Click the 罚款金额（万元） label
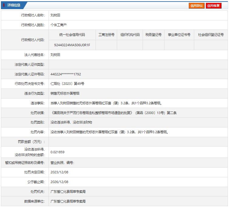 pyautogui.click(x=31, y=142)
